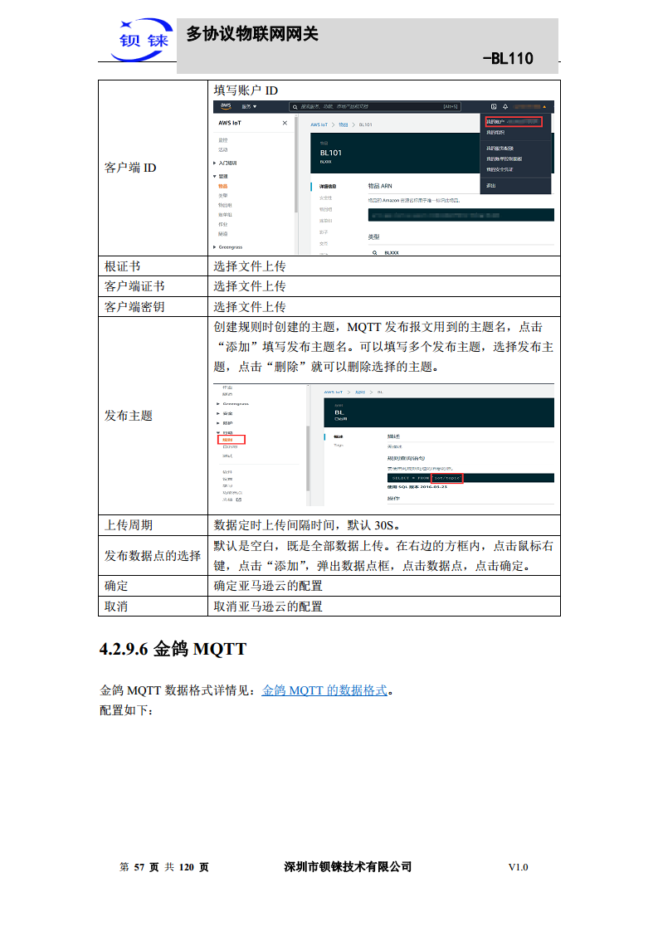Click 选择文件上传 in the 根证书 row
Viewport: 658px width, 931px height.
[250, 266]
